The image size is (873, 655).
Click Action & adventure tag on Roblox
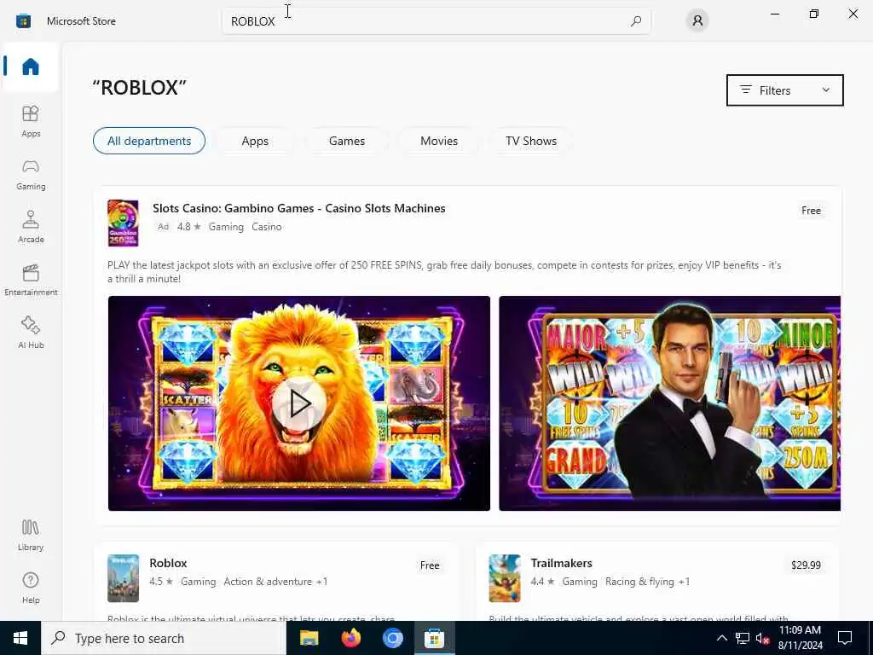pos(268,582)
